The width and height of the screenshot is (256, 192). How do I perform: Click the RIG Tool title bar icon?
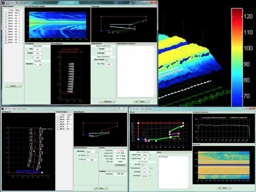pos(3,109)
